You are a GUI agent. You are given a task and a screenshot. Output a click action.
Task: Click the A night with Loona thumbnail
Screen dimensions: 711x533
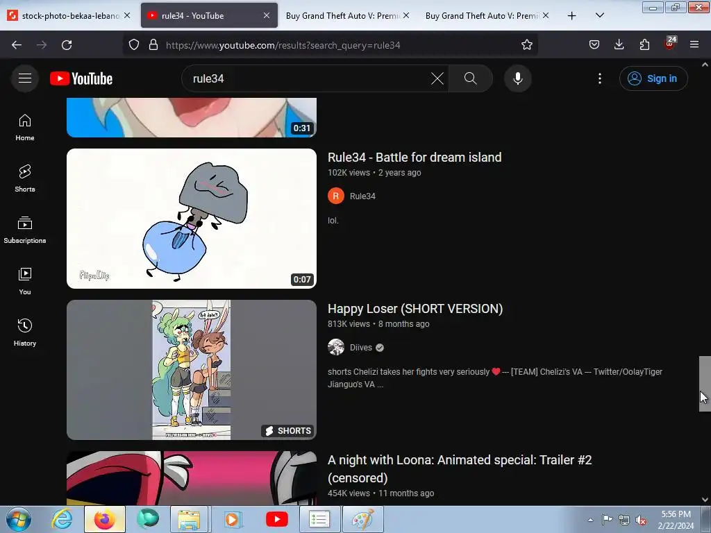click(x=192, y=477)
